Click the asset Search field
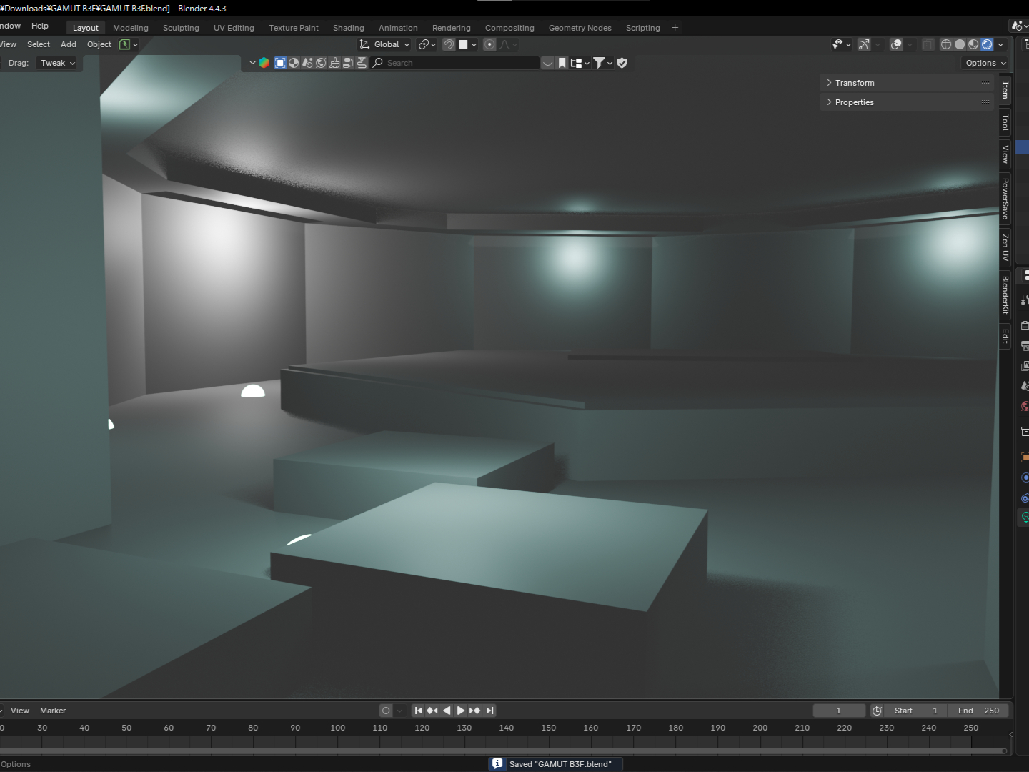The image size is (1029, 772). pyautogui.click(x=457, y=63)
